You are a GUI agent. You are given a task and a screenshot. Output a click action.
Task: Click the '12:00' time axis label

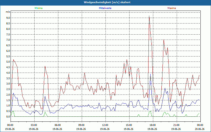point(105,125)
